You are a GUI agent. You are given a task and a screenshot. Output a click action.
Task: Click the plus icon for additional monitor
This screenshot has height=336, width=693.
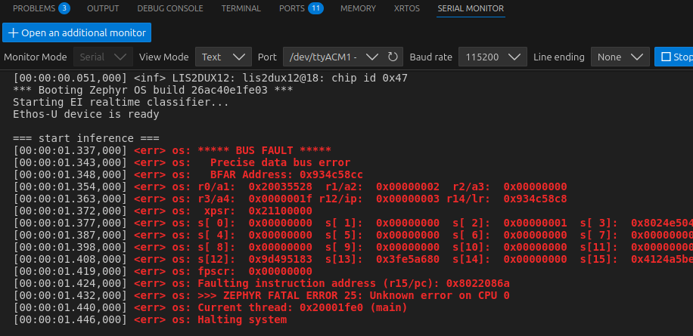(x=13, y=32)
